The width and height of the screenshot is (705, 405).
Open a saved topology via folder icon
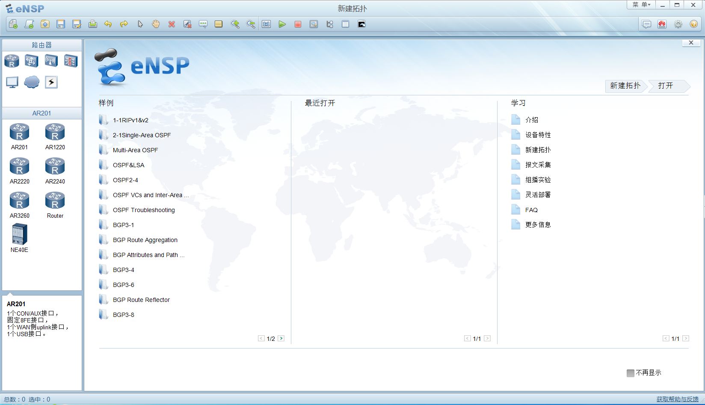click(45, 24)
